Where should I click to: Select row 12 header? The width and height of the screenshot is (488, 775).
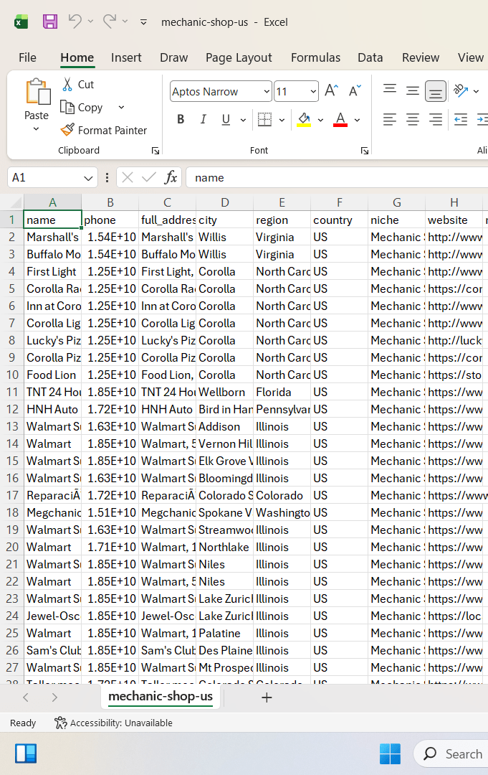pos(12,409)
